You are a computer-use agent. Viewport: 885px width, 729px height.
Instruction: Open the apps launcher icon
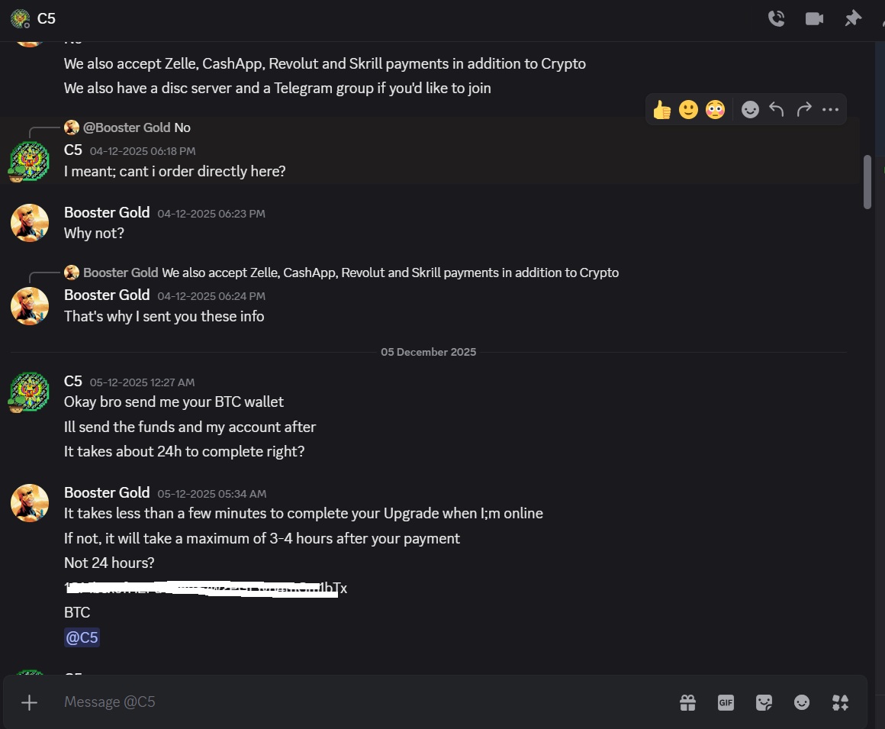coord(840,702)
